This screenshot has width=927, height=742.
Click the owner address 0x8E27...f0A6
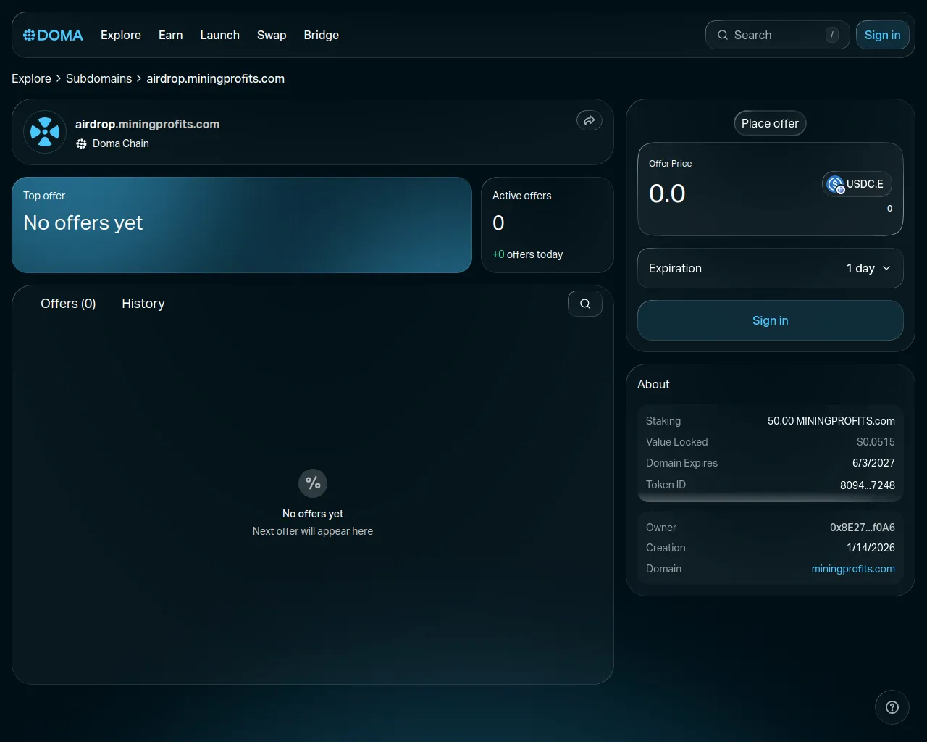(x=863, y=528)
